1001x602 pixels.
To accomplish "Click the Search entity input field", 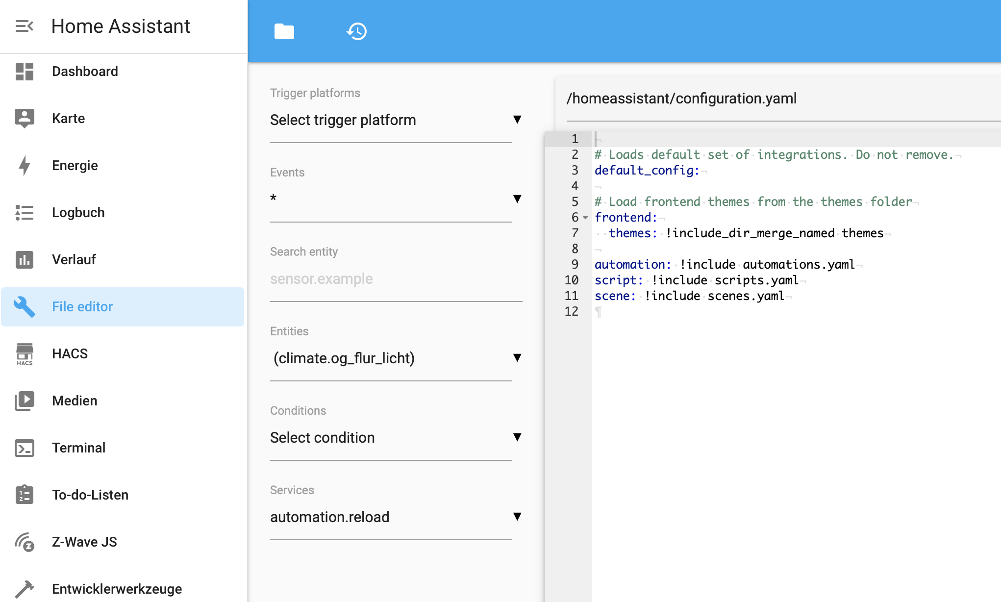I will pyautogui.click(x=396, y=279).
